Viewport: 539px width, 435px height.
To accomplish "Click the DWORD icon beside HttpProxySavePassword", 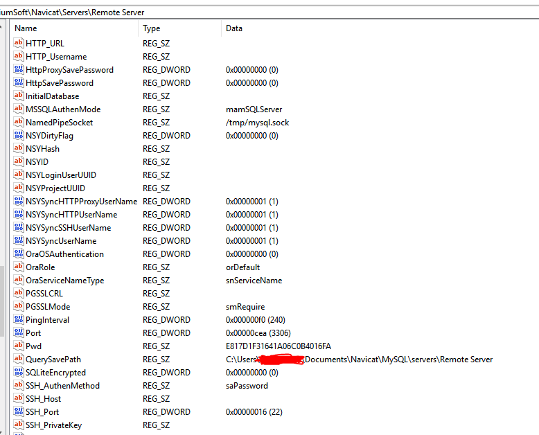I will click(19, 69).
